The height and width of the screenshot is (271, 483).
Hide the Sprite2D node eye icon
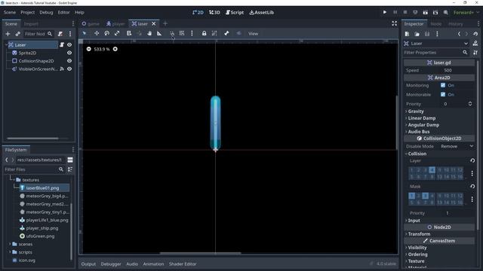(x=69, y=53)
